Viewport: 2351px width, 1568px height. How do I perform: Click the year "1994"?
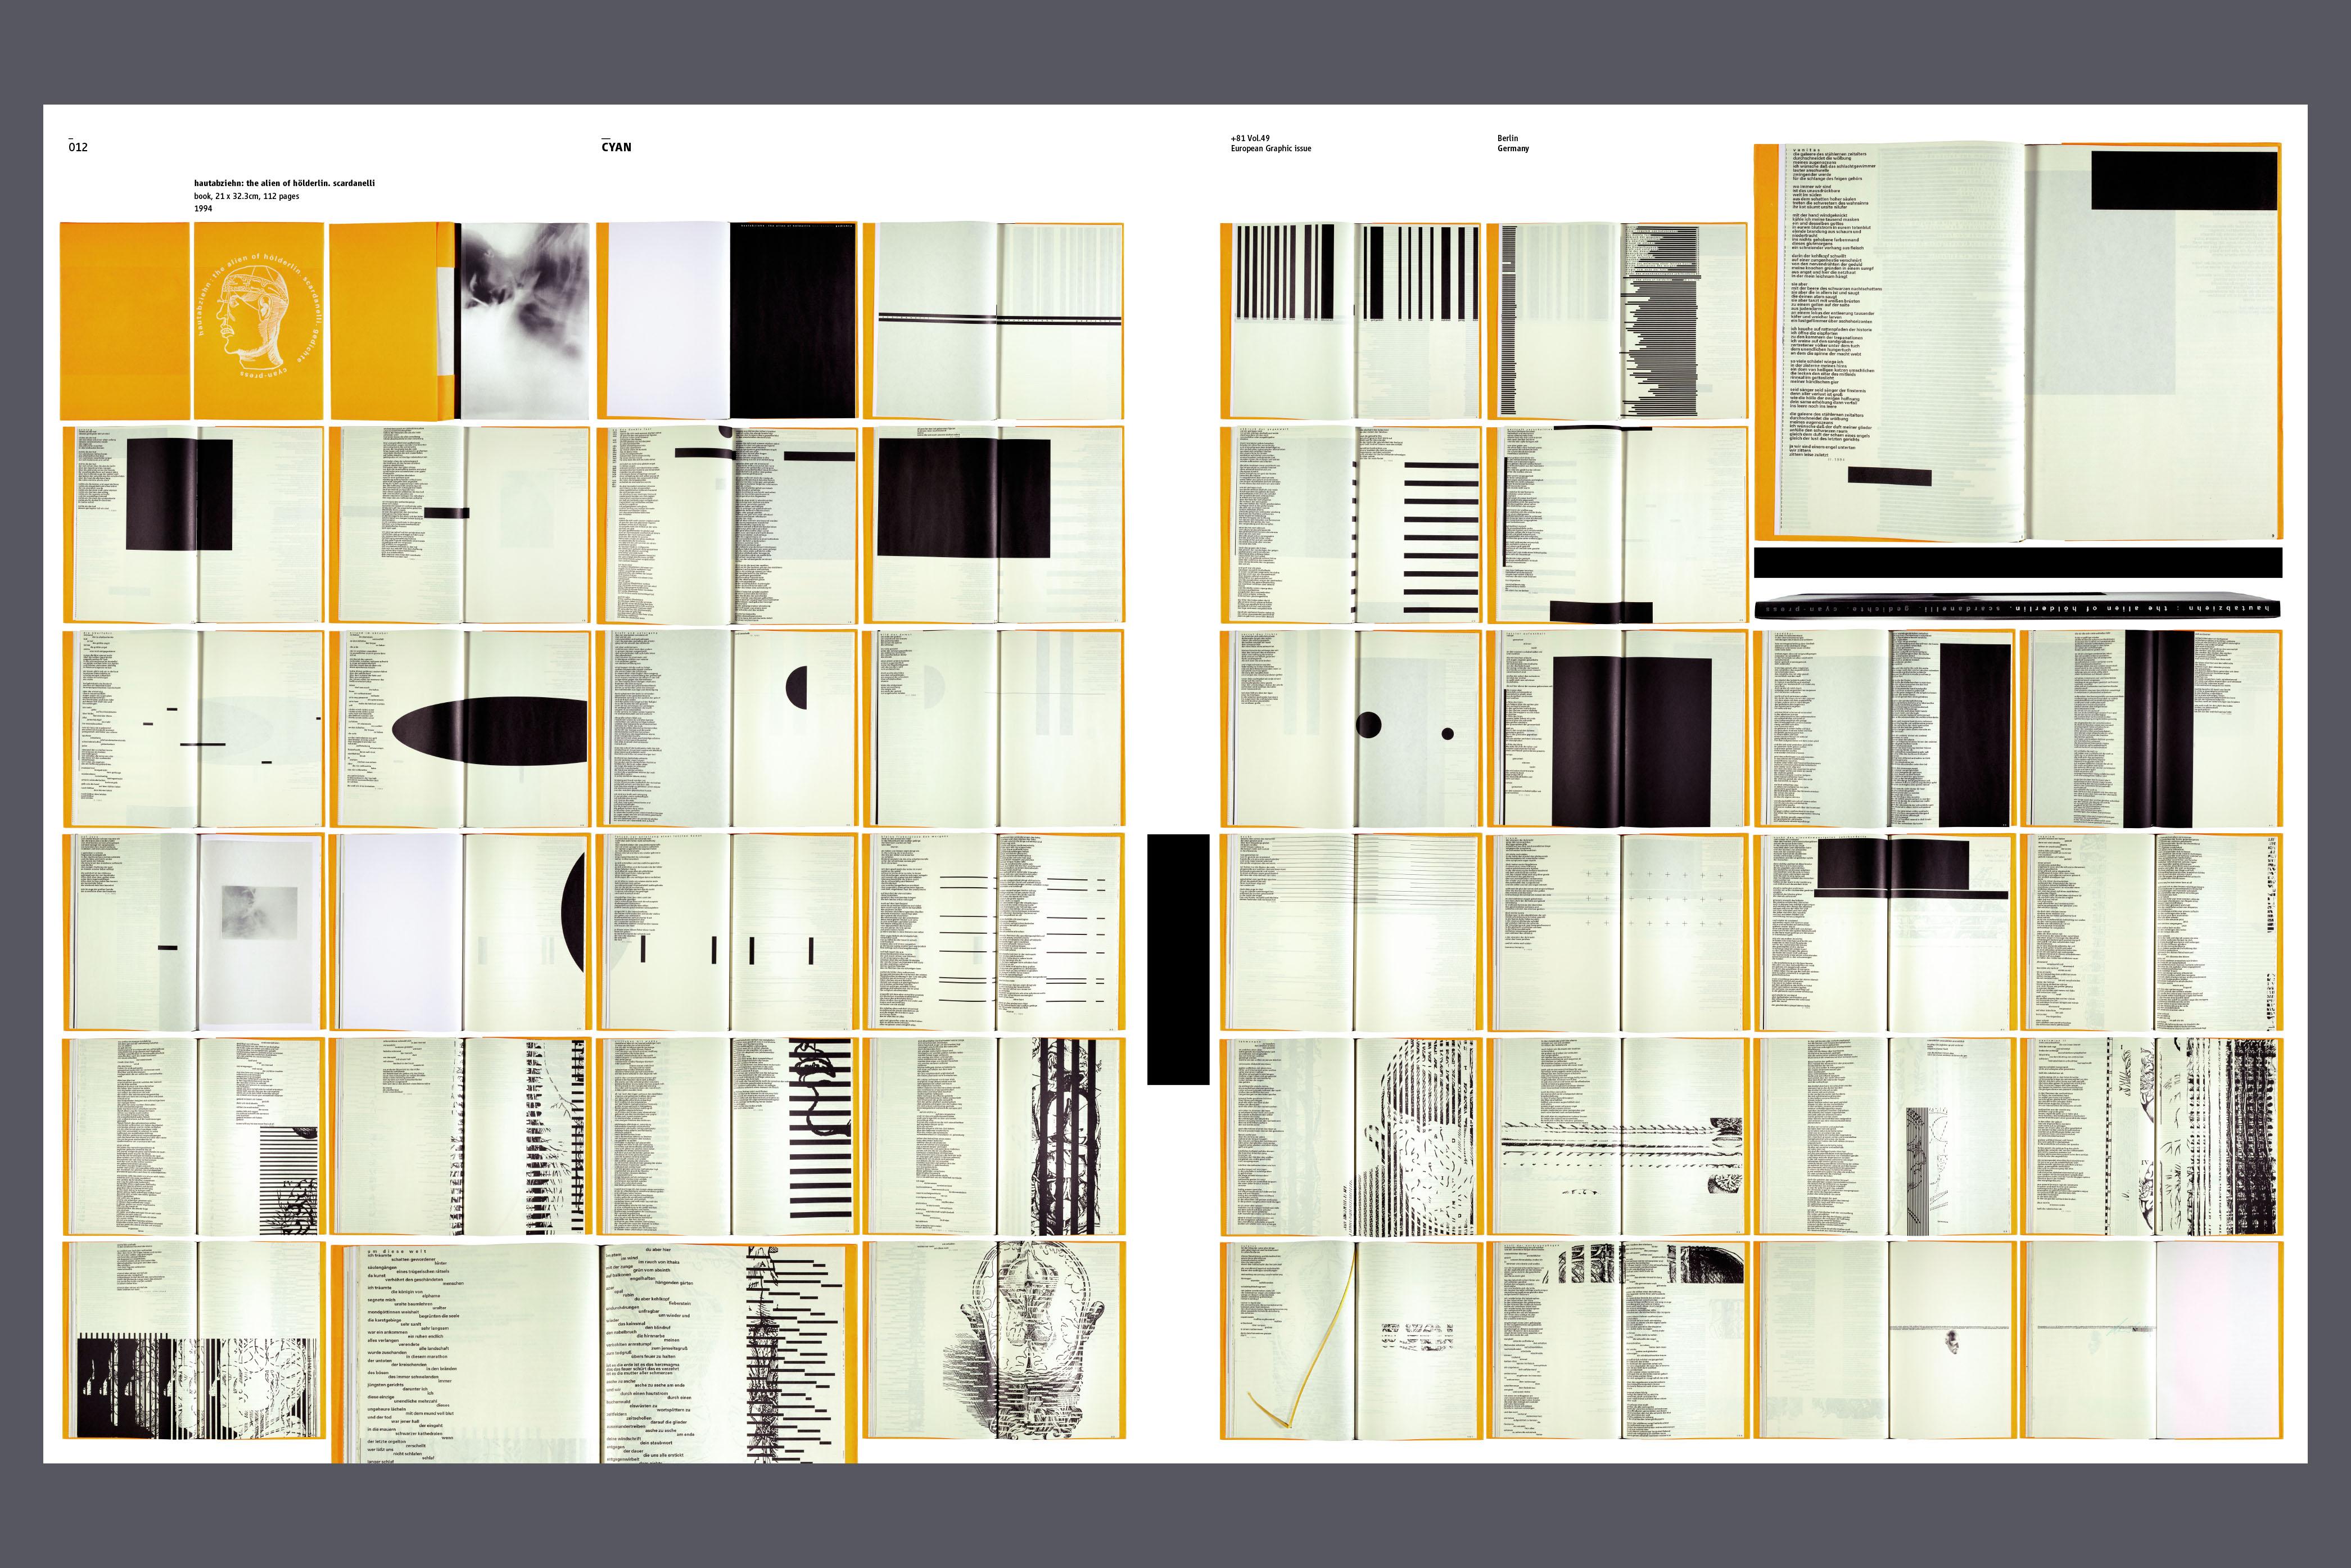point(203,208)
